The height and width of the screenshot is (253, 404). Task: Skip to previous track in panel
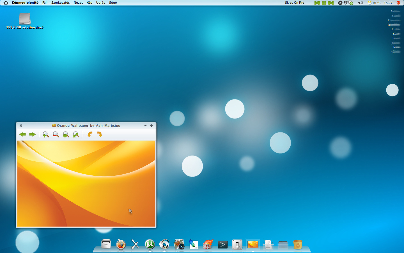pos(317,3)
